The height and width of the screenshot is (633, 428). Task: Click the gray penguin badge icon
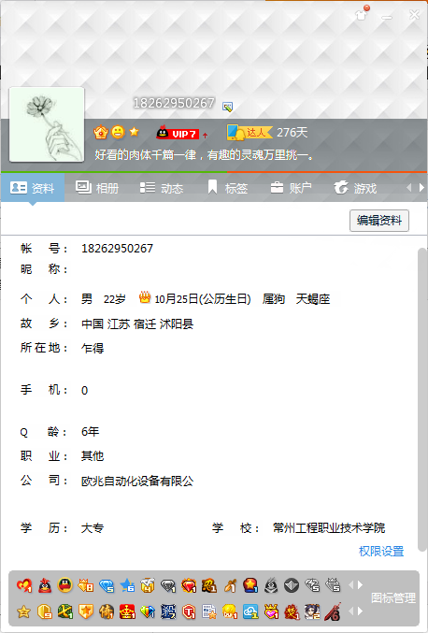pos(271,585)
